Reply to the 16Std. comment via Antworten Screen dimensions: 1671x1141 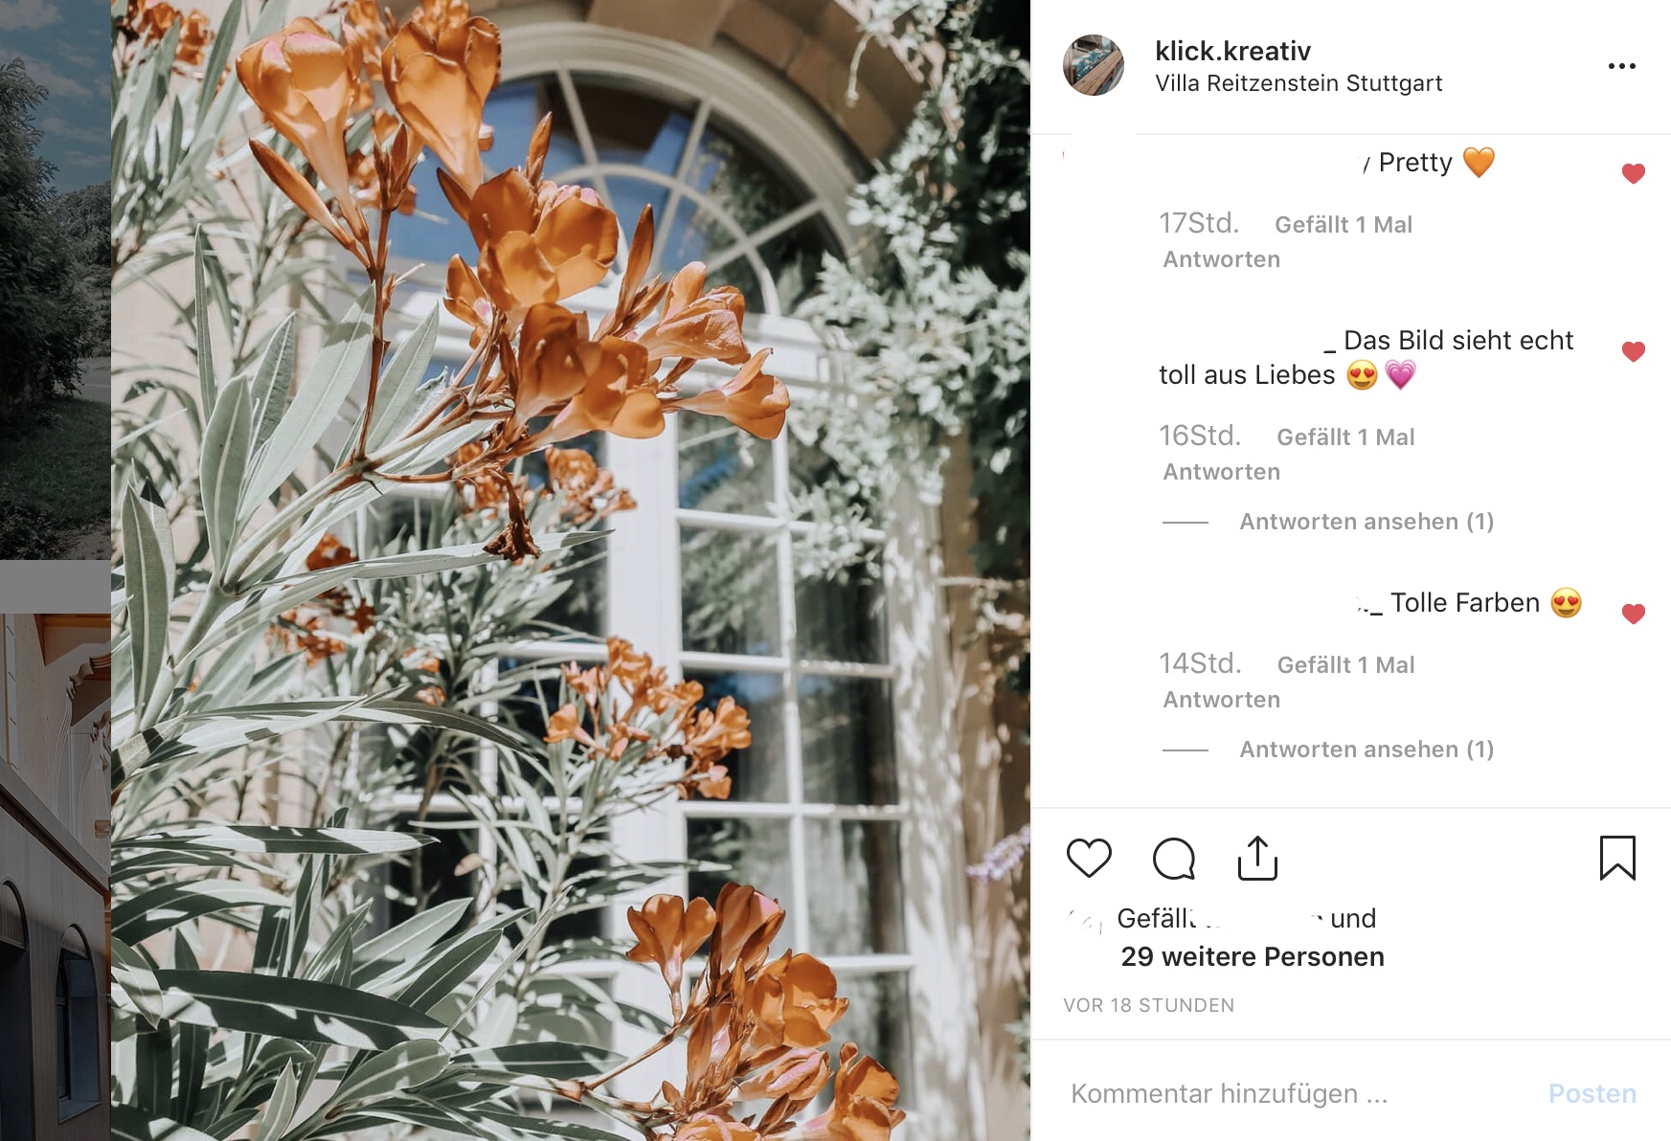[x=1221, y=472]
